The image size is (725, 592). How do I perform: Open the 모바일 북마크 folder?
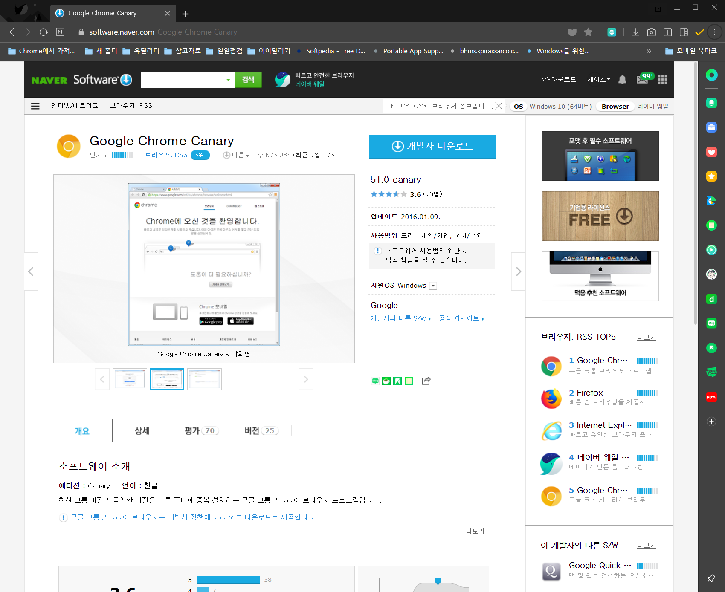(691, 51)
